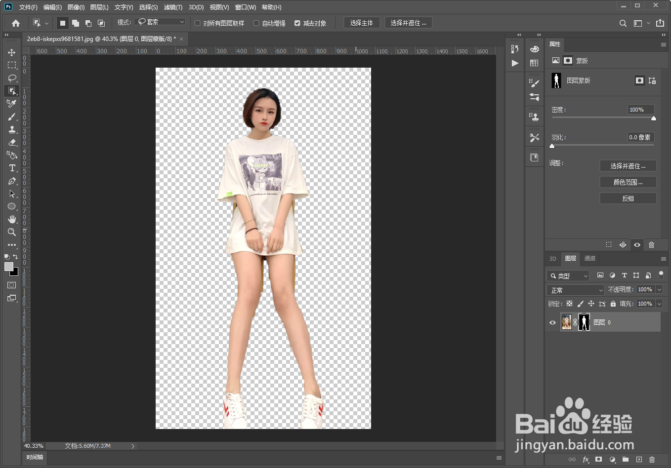This screenshot has height=468, width=671.
Task: Click the foreground color swatch
Action: pos(9,267)
